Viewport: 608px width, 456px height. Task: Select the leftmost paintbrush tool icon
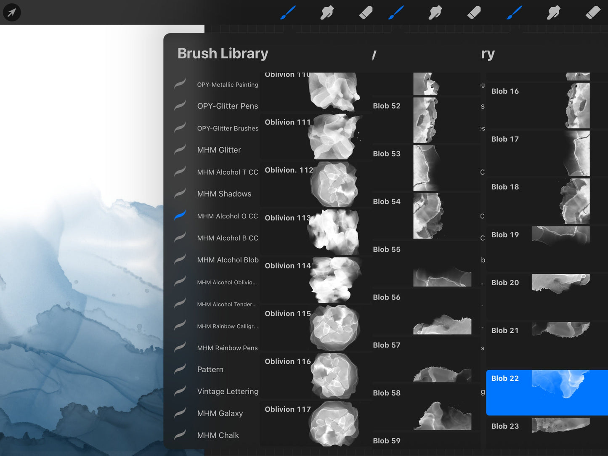[x=288, y=13]
